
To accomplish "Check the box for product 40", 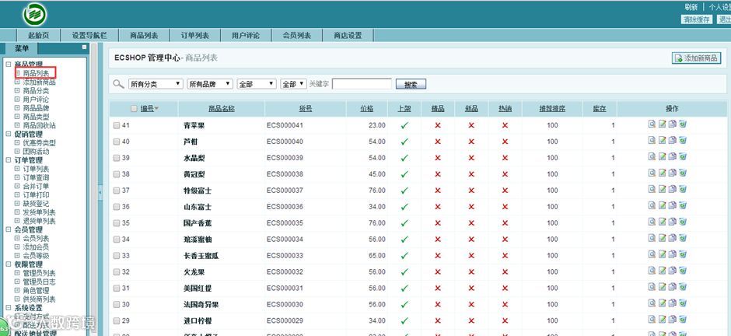I will pos(117,142).
